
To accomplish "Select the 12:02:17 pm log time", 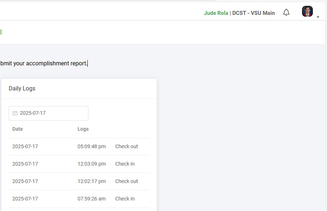I will (92, 181).
